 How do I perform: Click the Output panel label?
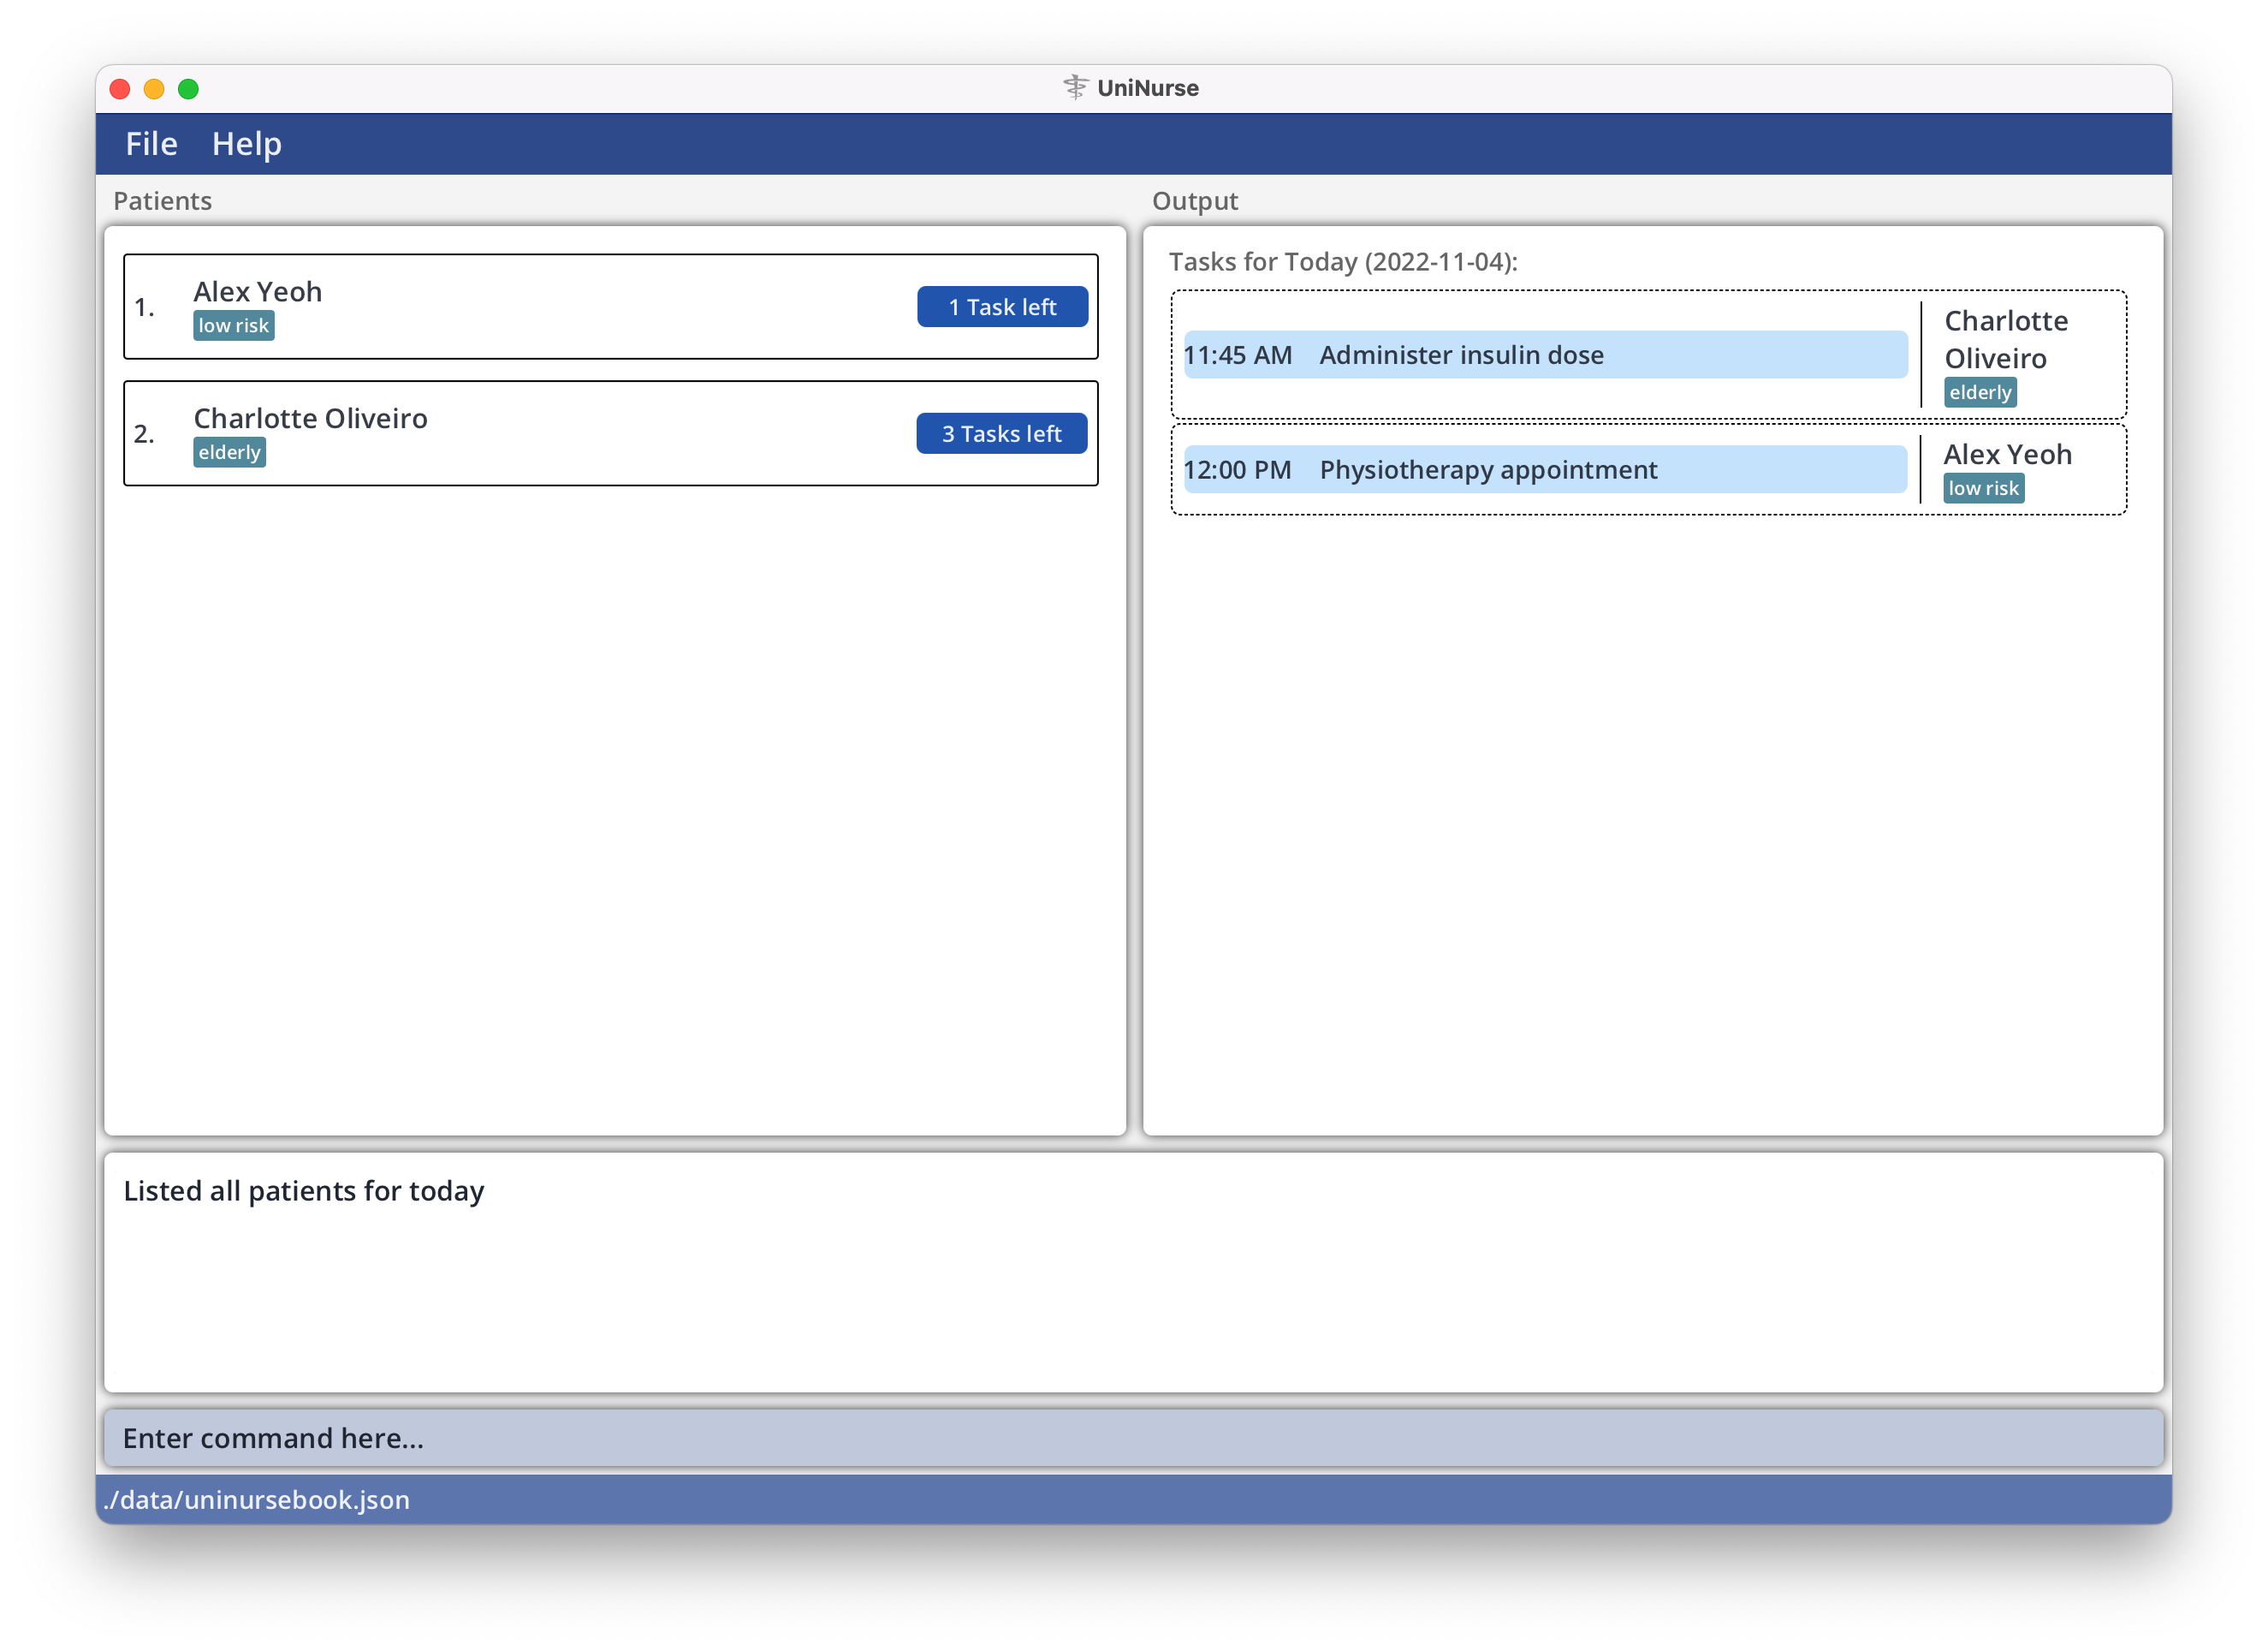(1194, 201)
